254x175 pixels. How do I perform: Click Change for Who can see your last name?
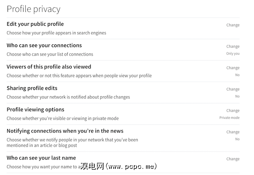tap(233, 159)
